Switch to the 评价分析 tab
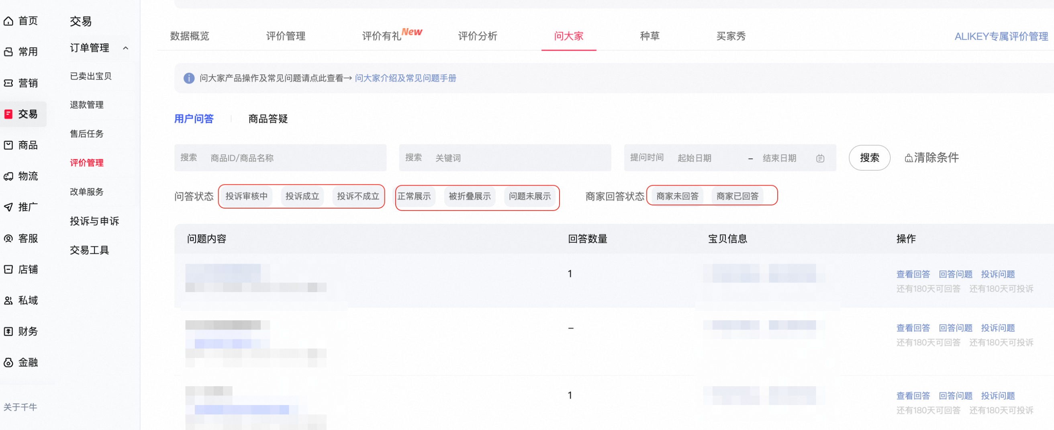The width and height of the screenshot is (1054, 430). point(478,36)
